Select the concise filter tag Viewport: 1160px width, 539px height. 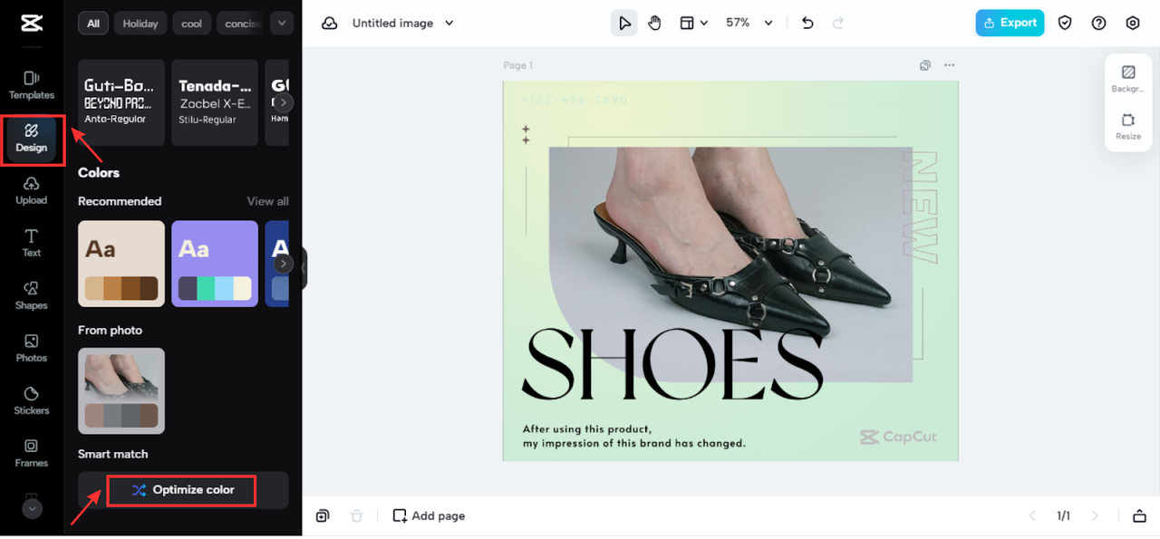click(x=242, y=24)
